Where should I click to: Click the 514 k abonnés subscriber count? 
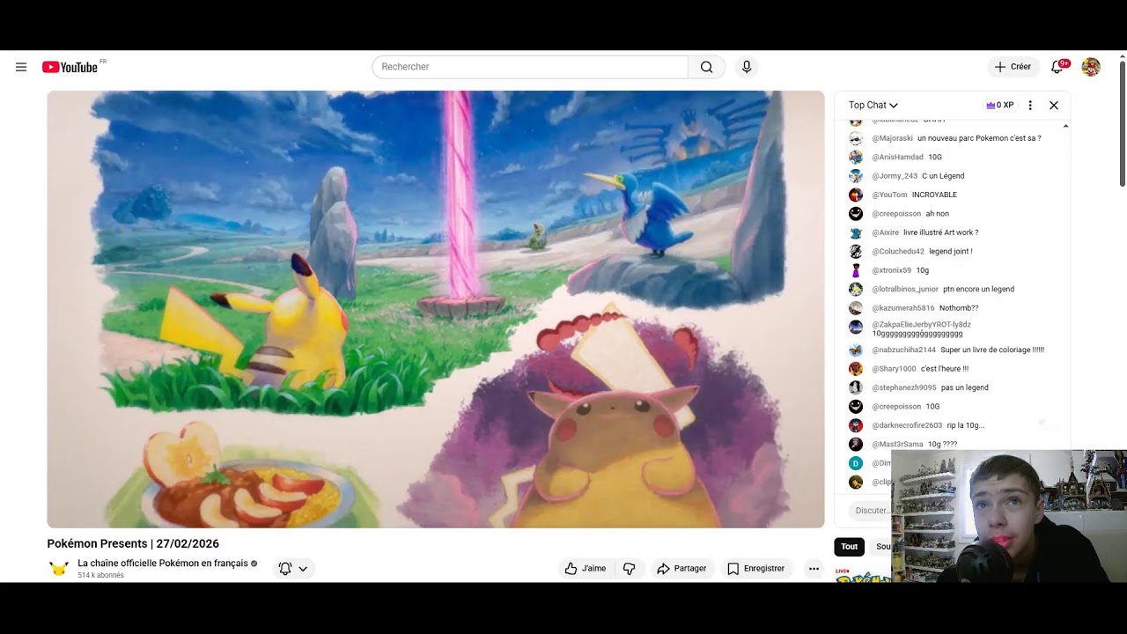[x=100, y=576]
